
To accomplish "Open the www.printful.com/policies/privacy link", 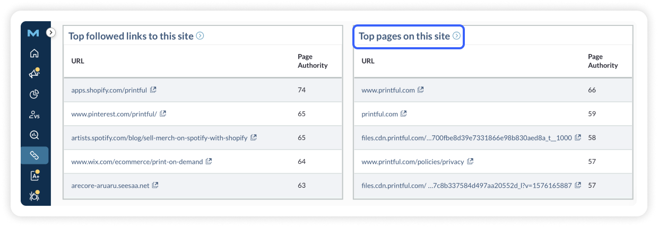I will [412, 161].
